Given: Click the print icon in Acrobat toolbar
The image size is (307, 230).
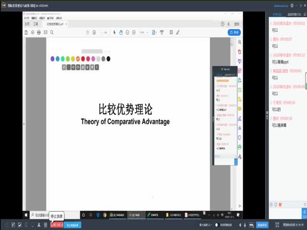Looking at the screenshot, I should coord(39,33).
